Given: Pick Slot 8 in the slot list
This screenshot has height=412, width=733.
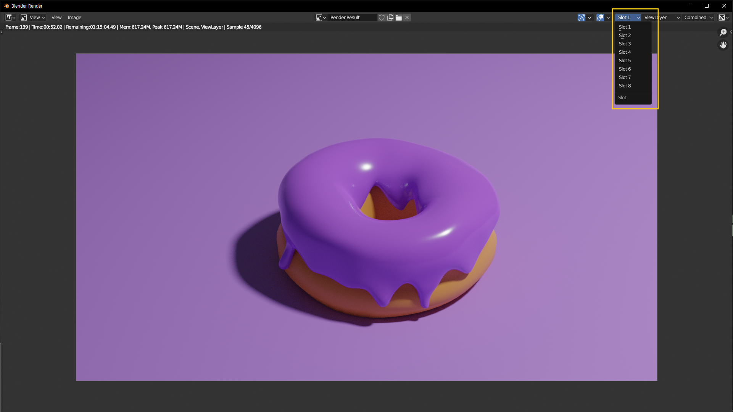Looking at the screenshot, I should 625,86.
